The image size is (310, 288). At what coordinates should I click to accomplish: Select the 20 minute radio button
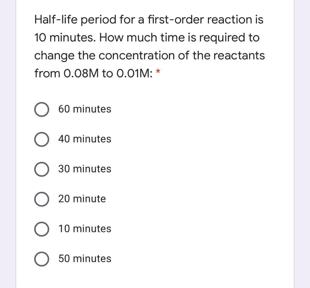pyautogui.click(x=42, y=199)
